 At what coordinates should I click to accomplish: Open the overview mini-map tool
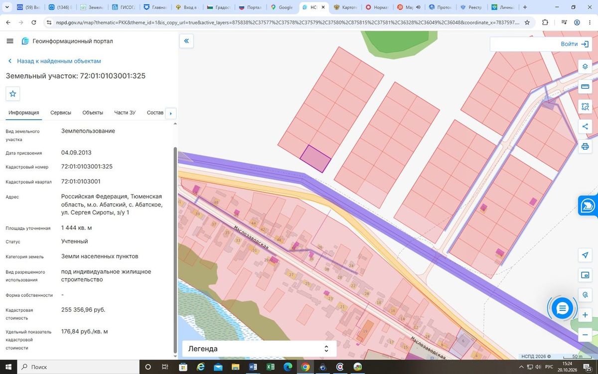(585, 275)
